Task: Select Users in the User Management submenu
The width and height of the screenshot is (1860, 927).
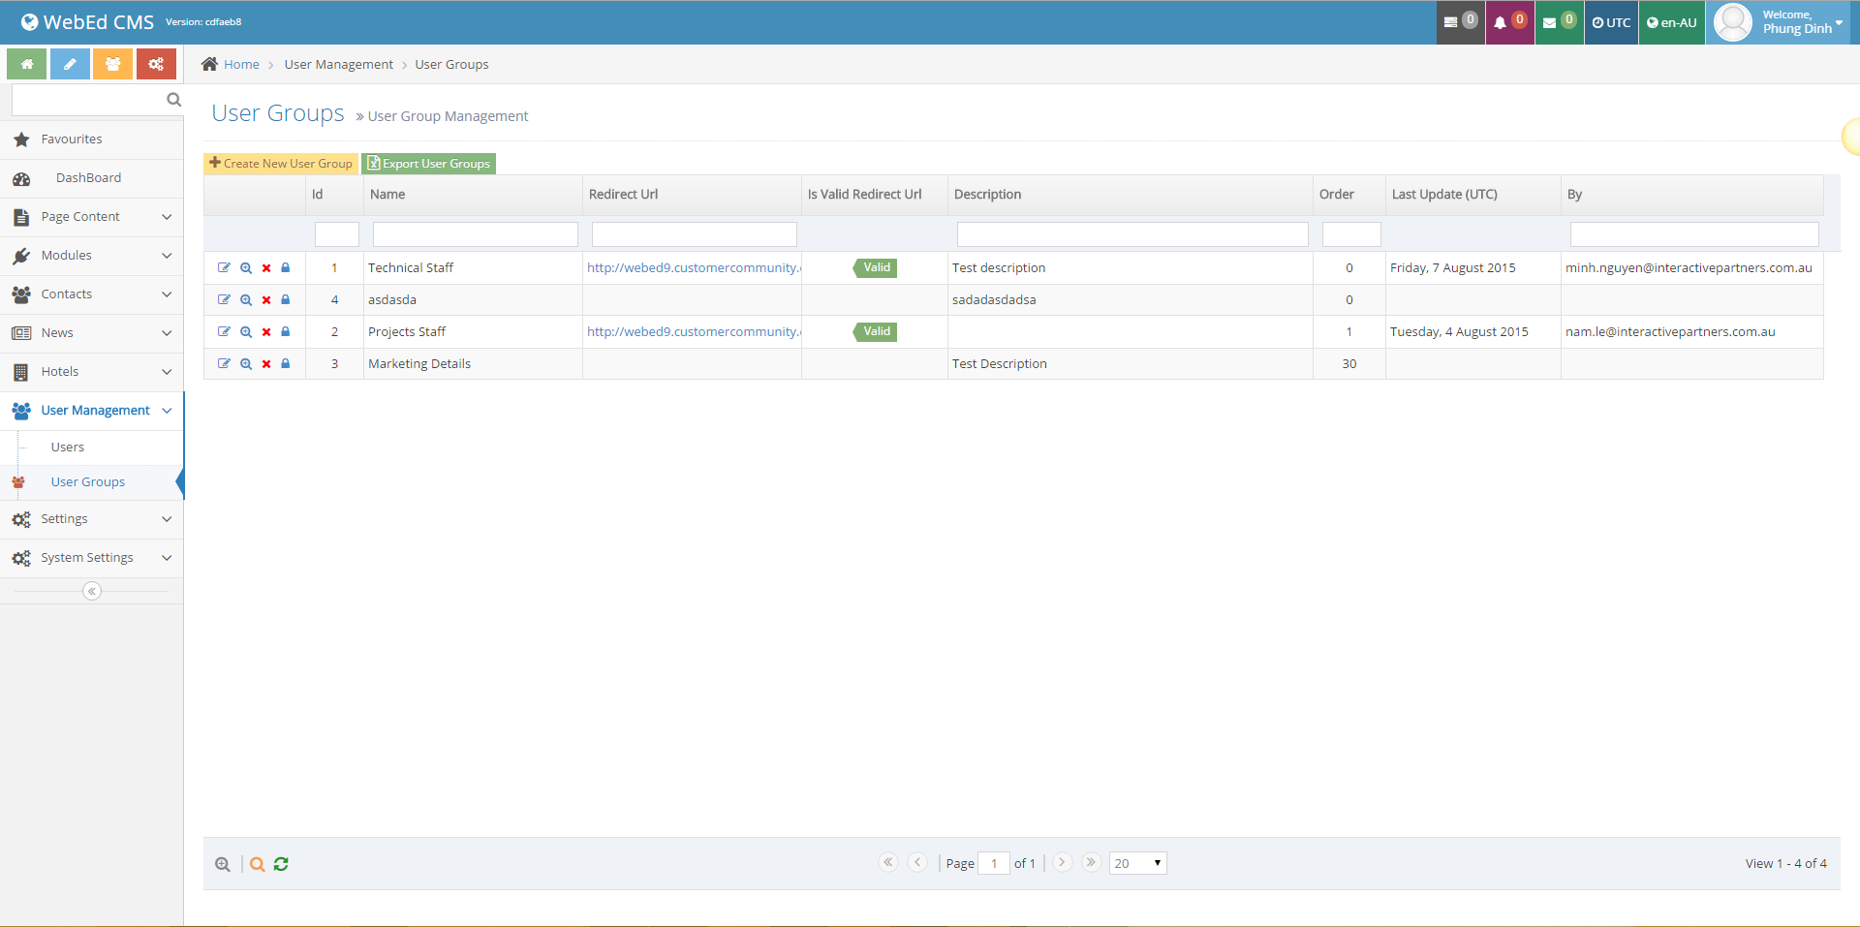Action: coord(68,448)
